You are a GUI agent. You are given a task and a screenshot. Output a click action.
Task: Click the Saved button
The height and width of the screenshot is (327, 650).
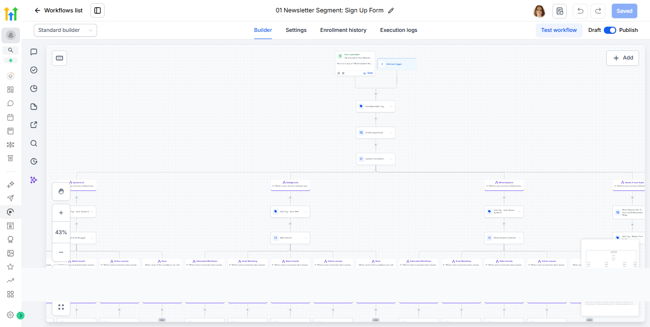click(x=624, y=11)
